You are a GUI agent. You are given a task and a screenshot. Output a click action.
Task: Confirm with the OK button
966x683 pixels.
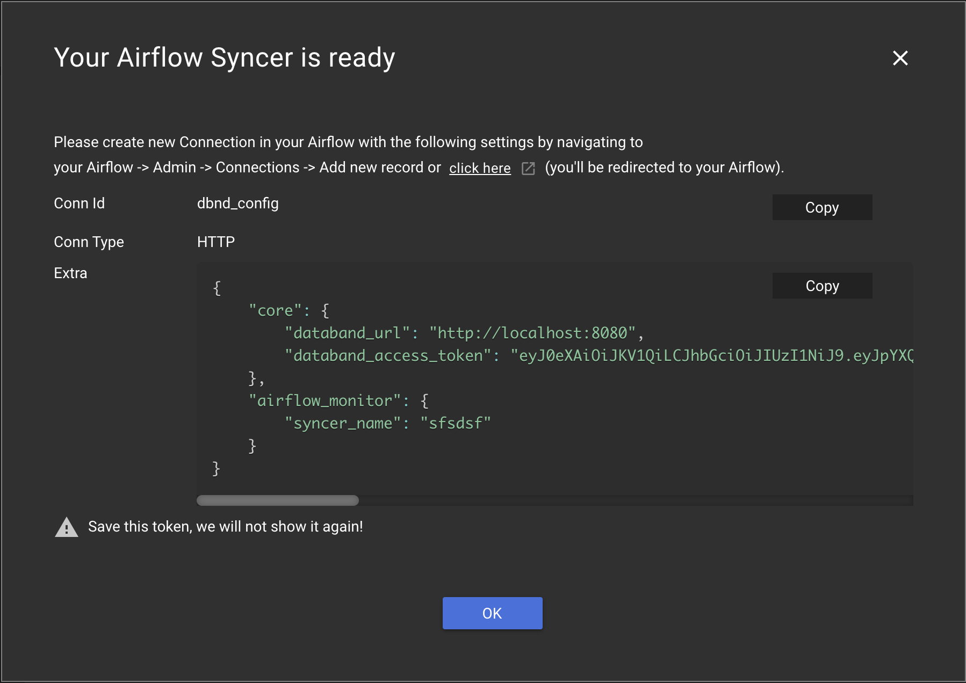[x=492, y=613]
